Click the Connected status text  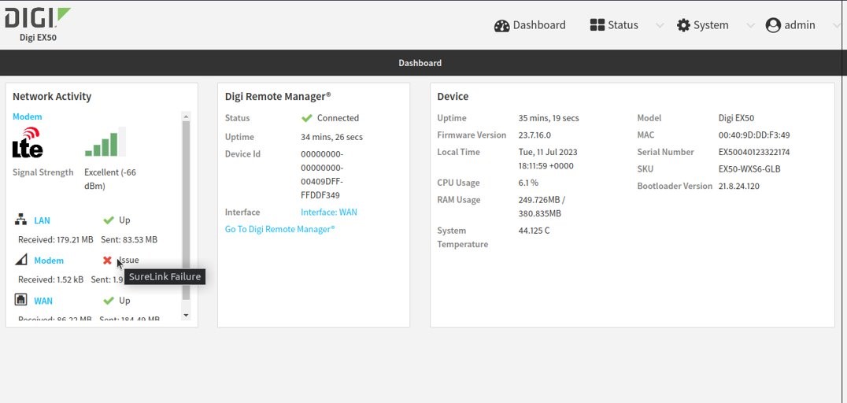[x=338, y=118]
